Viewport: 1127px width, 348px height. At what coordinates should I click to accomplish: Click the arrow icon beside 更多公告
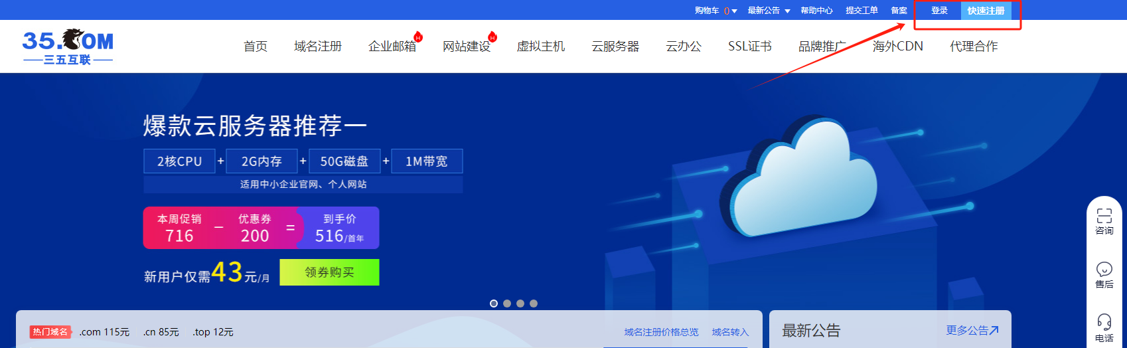(x=994, y=330)
